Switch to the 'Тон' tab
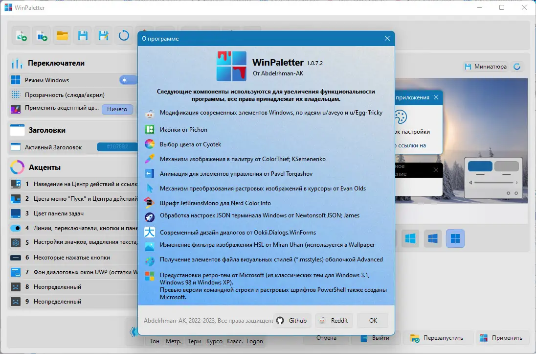 point(155,341)
